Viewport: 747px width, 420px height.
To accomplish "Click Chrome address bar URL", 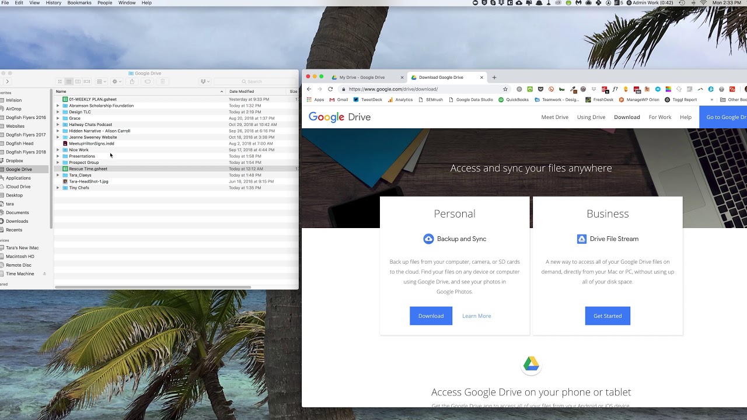I will pyautogui.click(x=393, y=89).
